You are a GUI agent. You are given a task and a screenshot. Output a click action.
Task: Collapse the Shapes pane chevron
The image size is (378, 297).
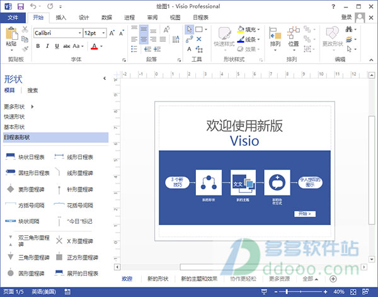[x=105, y=78]
